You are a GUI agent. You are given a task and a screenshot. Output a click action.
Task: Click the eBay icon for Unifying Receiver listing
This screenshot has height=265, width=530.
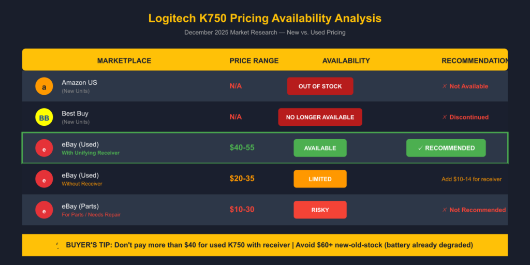tap(44, 149)
